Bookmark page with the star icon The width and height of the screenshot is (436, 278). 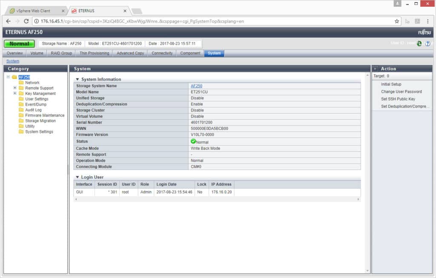(397, 21)
